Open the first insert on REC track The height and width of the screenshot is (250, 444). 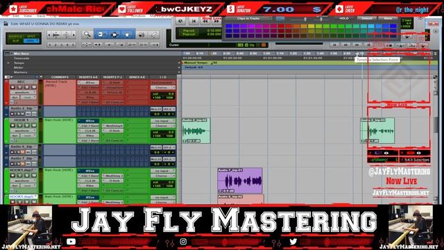(x=88, y=83)
